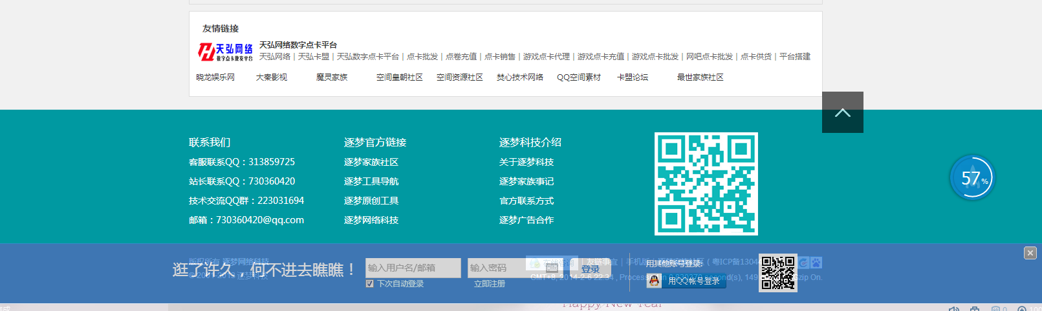Click the QQ penguin login icon
This screenshot has height=311, width=1042.
[654, 281]
